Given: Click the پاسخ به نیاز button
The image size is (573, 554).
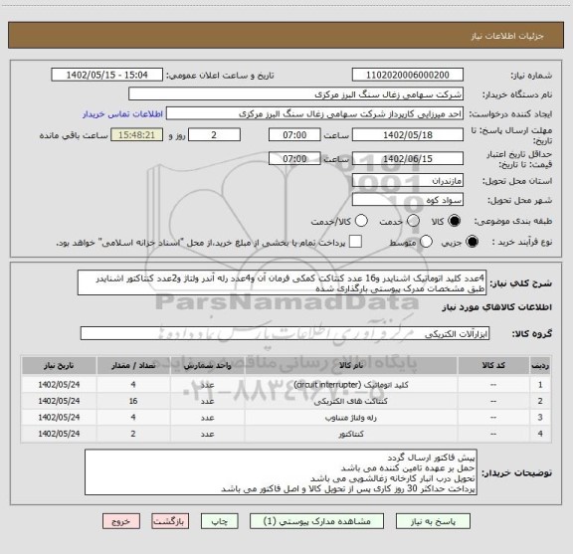Looking at the screenshot, I should coord(433,521).
